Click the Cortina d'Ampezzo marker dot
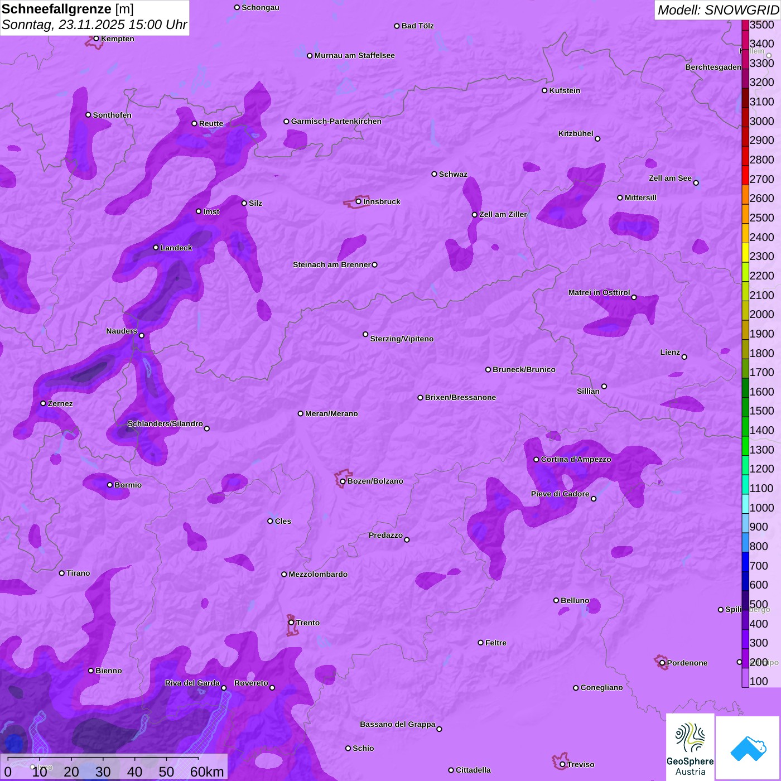 click(x=537, y=460)
